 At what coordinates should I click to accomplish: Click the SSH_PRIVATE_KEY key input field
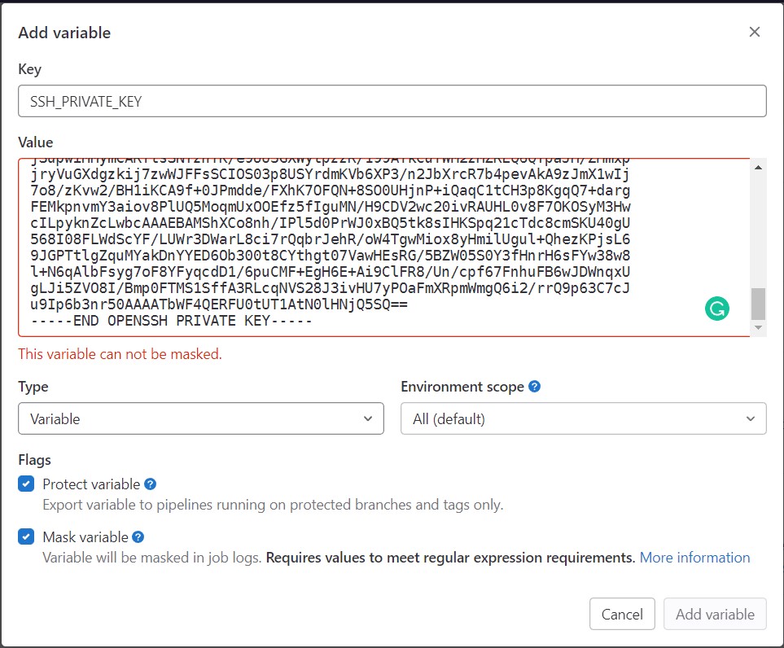[392, 101]
